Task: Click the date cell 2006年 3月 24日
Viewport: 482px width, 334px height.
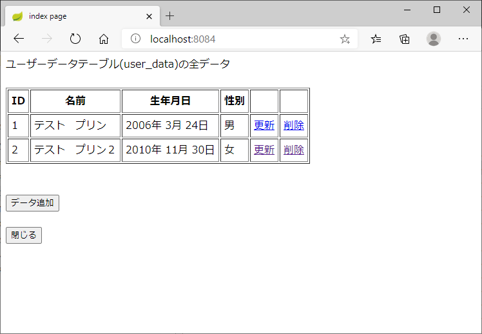Action: (170, 126)
